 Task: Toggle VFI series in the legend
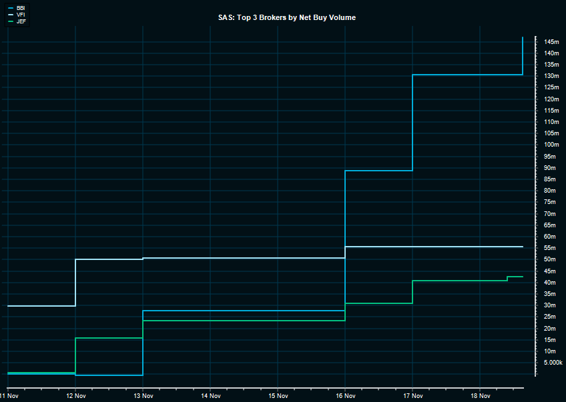tap(21, 14)
